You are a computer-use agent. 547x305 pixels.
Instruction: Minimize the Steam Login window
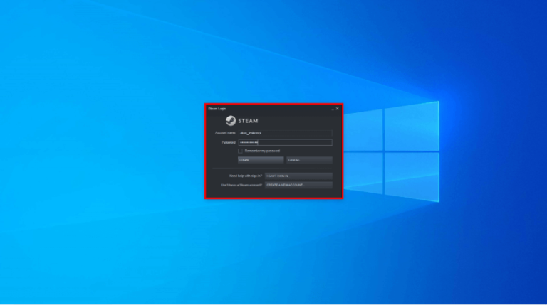333,109
